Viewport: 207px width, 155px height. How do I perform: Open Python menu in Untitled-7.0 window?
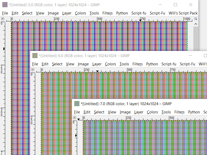[194, 112]
